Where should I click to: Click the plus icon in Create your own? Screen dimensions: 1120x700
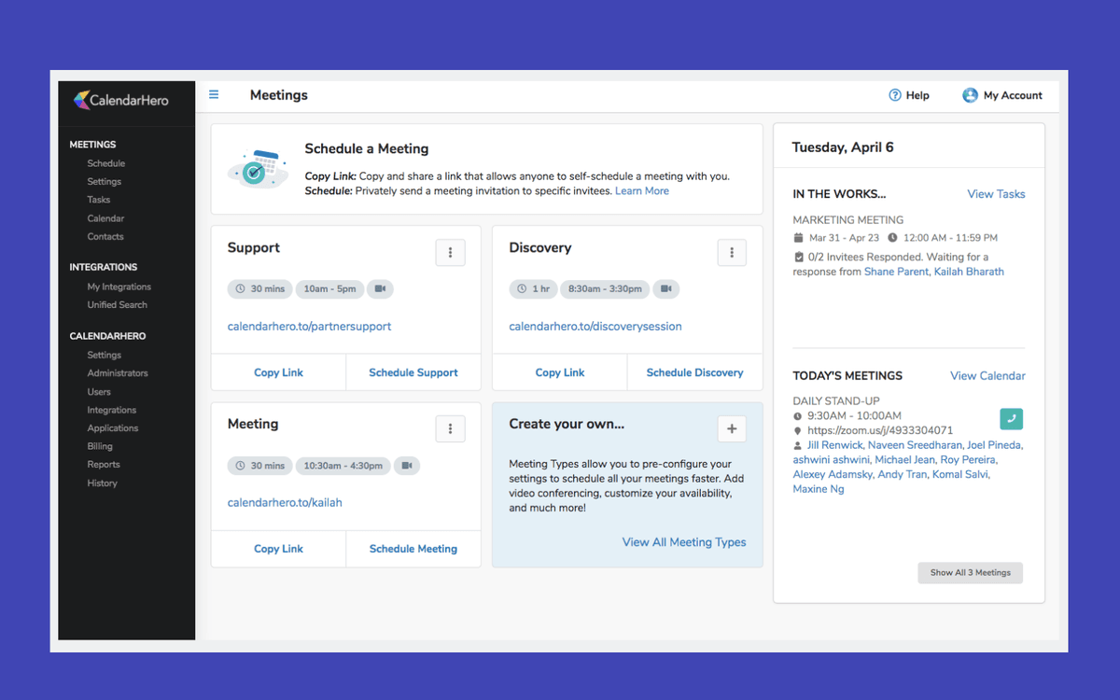pos(732,428)
